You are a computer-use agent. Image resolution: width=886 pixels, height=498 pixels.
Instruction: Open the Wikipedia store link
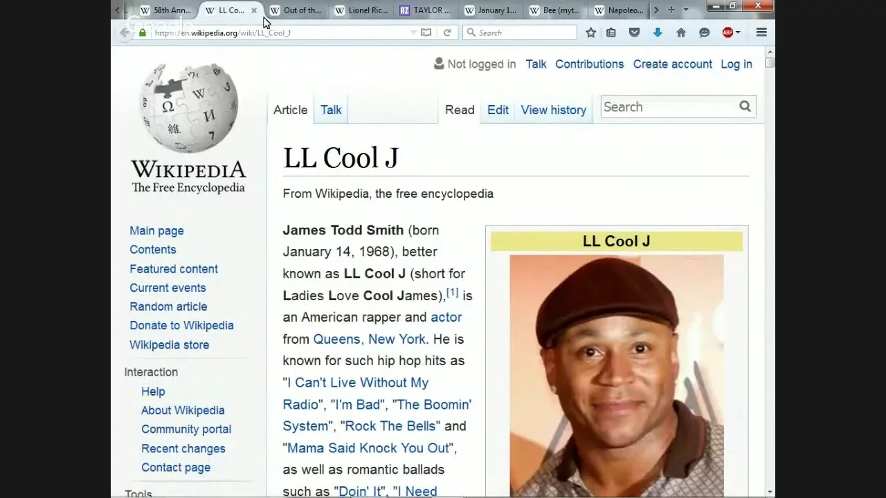[169, 344]
